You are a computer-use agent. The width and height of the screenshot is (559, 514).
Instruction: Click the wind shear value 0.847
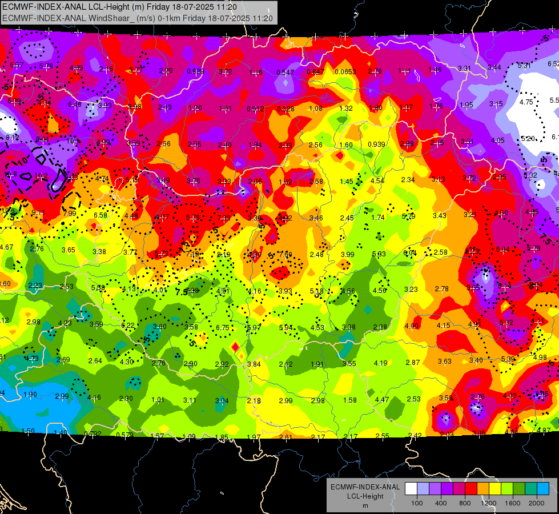(x=316, y=72)
